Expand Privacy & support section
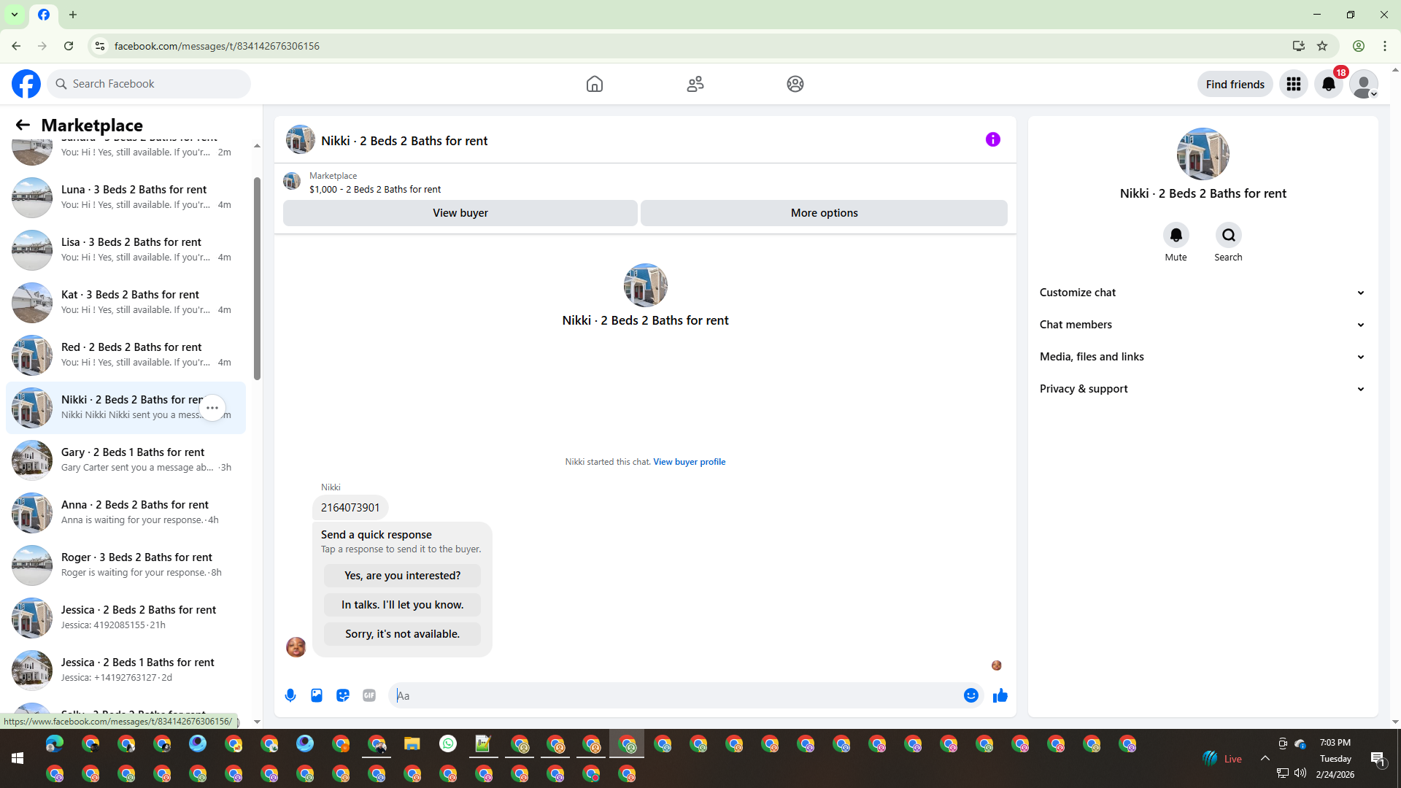The height and width of the screenshot is (788, 1401). (1202, 389)
